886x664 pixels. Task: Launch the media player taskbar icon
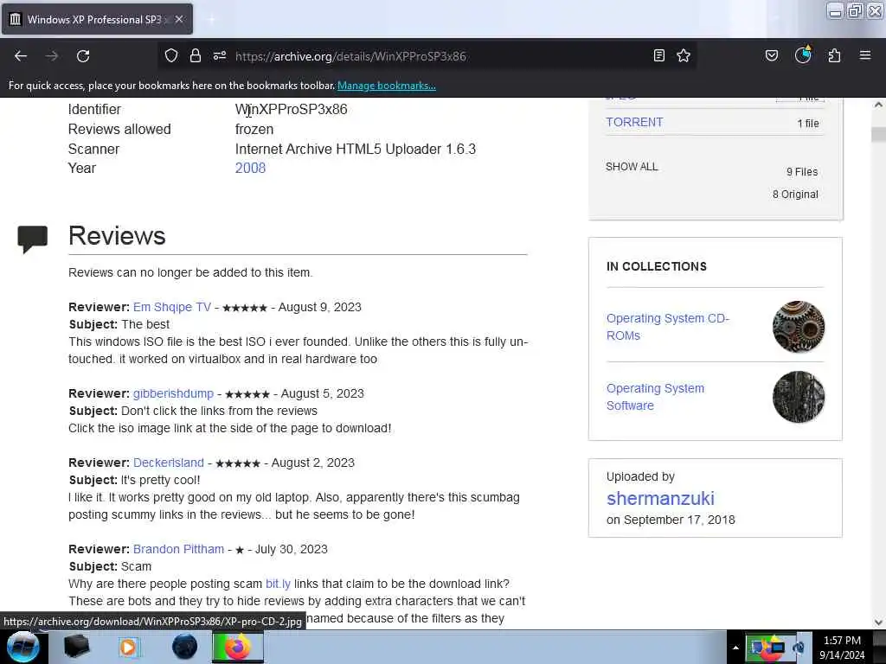128,647
